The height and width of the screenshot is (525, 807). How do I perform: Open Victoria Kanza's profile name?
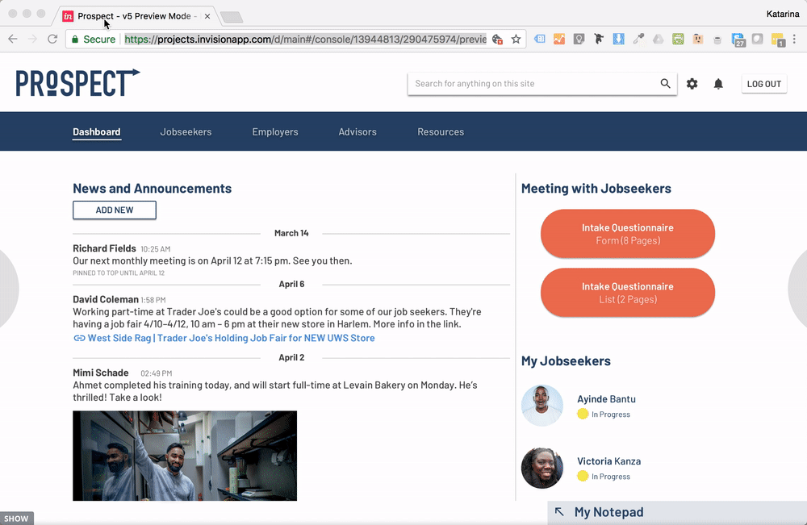608,461
